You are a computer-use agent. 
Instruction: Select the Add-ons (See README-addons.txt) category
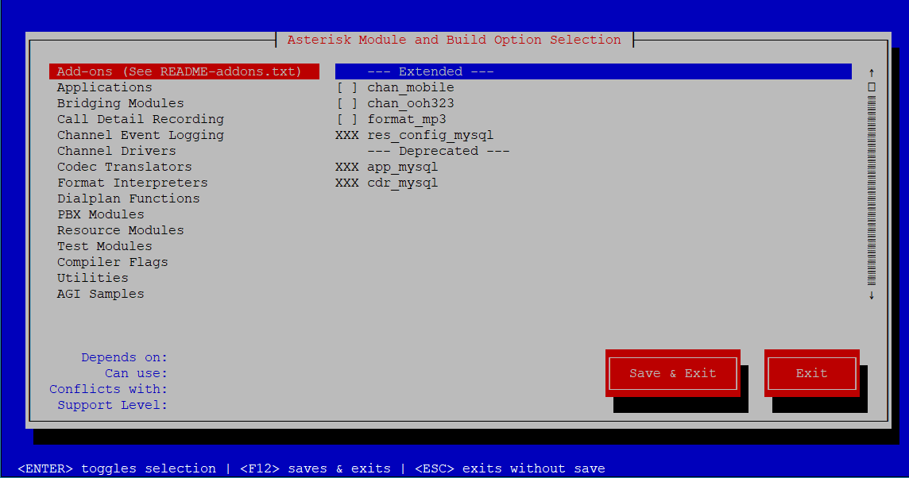(x=184, y=71)
